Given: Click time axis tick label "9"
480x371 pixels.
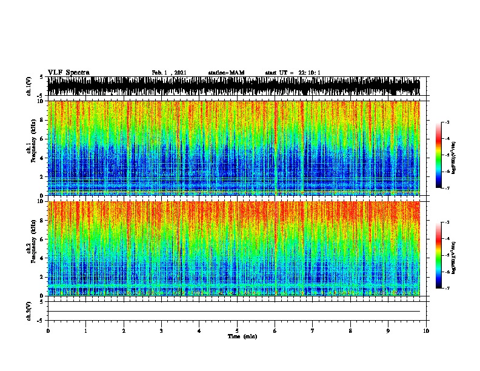Looking at the screenshot, I should pyautogui.click(x=388, y=330).
